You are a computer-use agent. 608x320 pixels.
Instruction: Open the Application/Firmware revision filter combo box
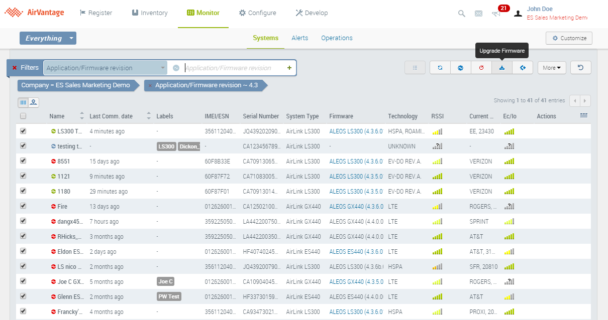(x=105, y=68)
